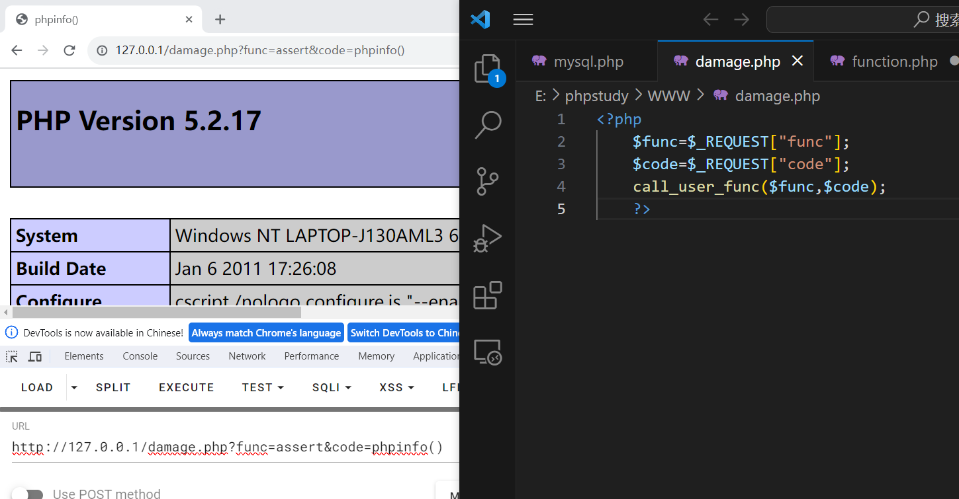
Task: Open the DevTools Elements tab
Action: coord(84,356)
